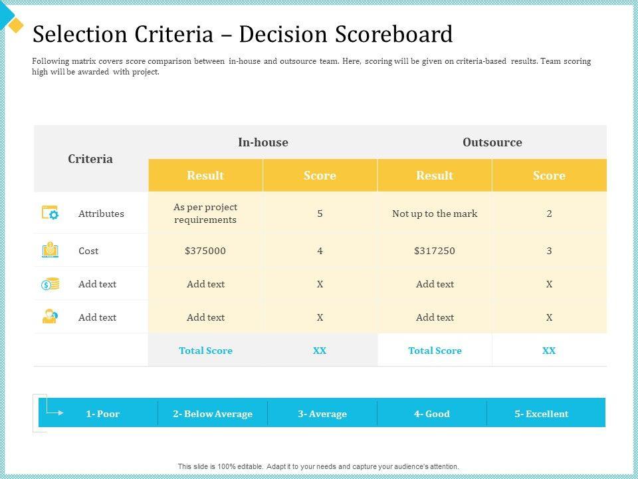Screen dimensions: 638x479
Task: Click the In-house Total Score label
Action: pos(205,351)
